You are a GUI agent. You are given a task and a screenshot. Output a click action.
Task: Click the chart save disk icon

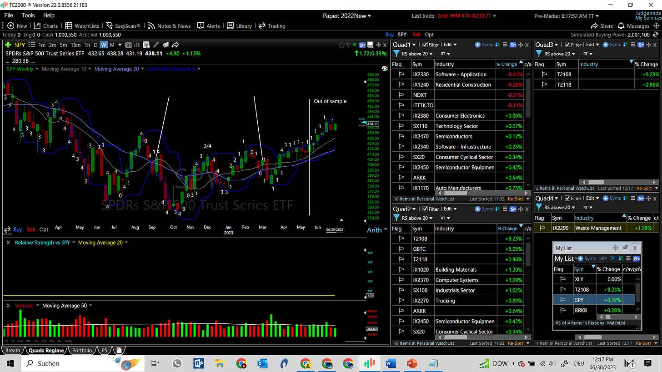(x=370, y=45)
